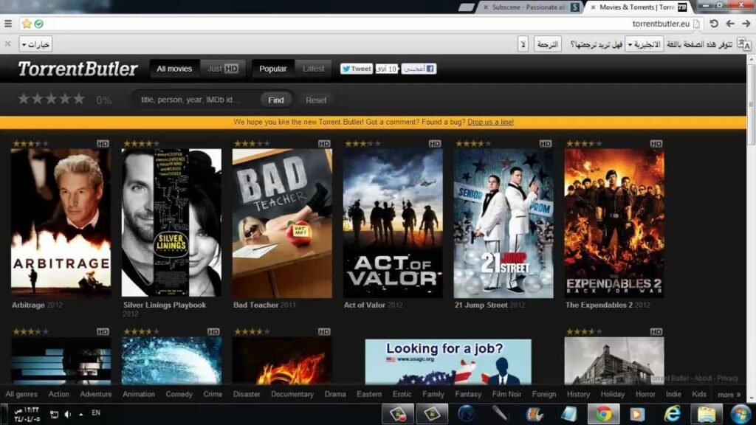Open the media player icon on the taskbar

click(637, 414)
